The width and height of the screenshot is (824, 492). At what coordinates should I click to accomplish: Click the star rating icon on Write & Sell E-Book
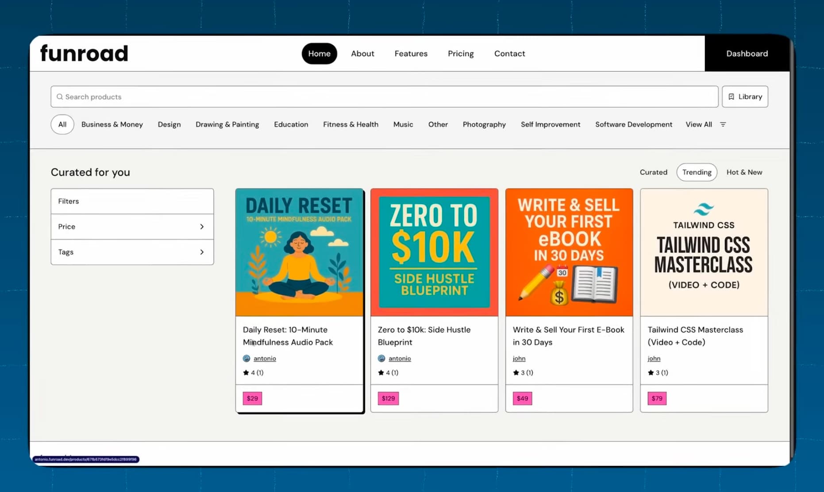[516, 372]
